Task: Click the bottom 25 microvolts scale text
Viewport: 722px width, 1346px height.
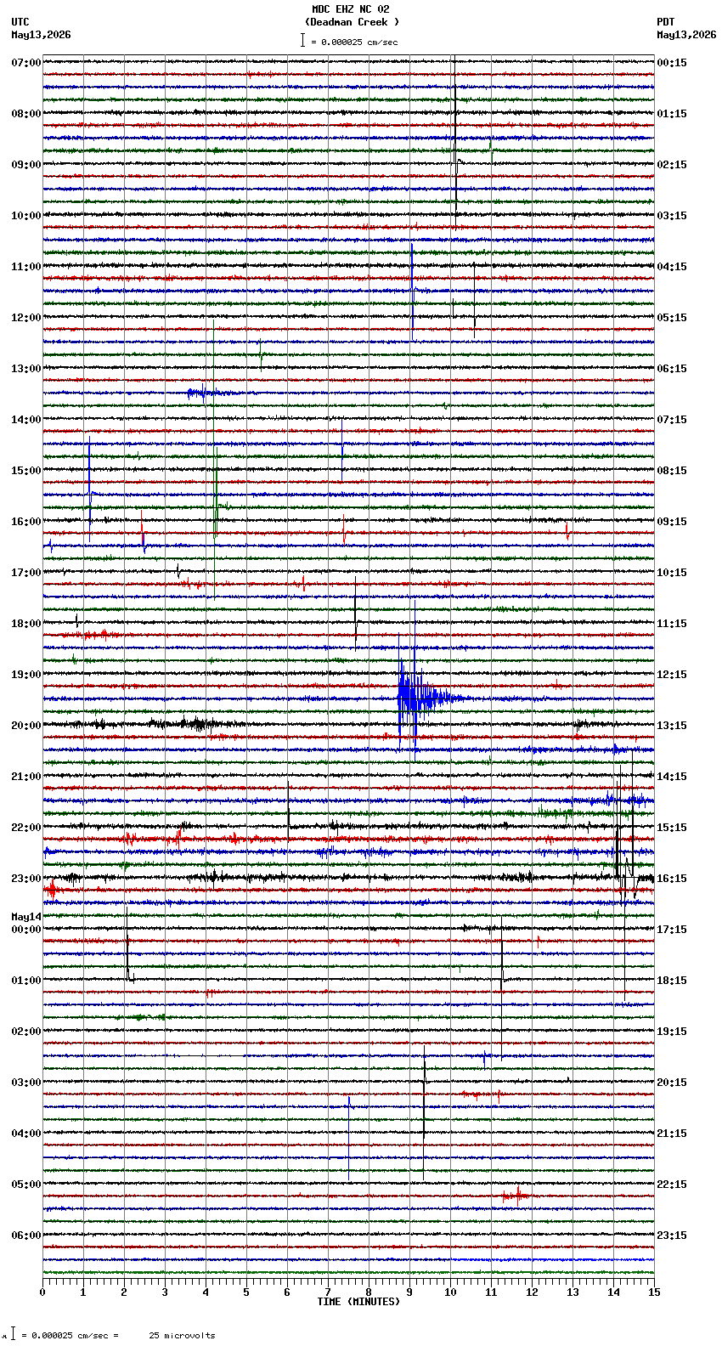Action: click(x=182, y=1336)
